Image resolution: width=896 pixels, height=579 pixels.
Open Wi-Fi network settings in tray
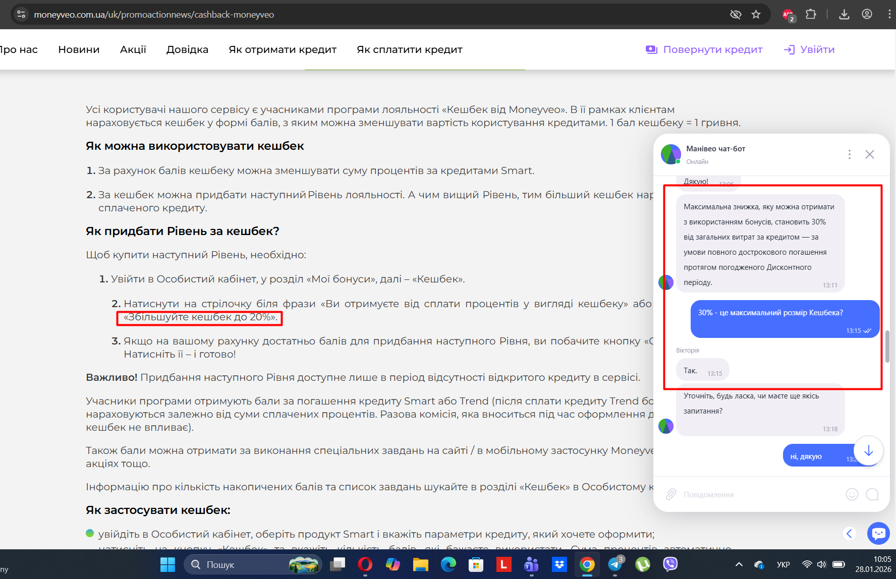807,564
